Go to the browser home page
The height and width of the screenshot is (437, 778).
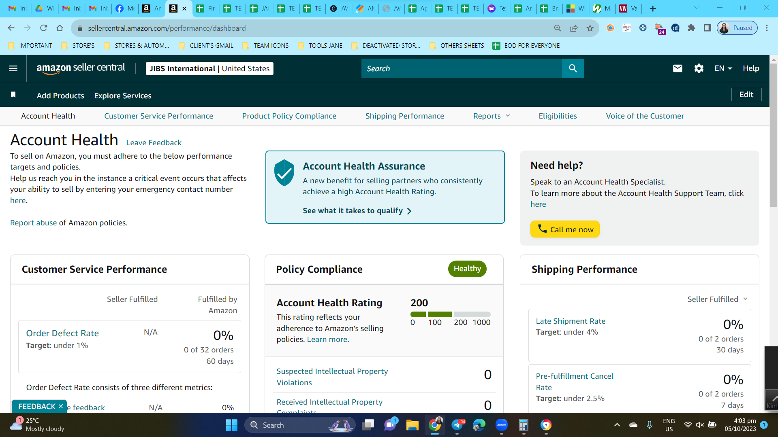(60, 28)
